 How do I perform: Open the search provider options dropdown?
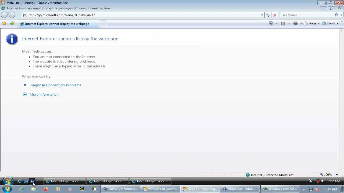click(x=342, y=15)
